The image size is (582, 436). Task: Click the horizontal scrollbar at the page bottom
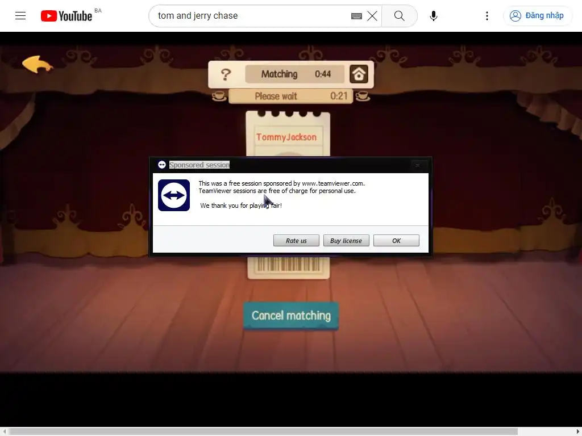point(263,431)
